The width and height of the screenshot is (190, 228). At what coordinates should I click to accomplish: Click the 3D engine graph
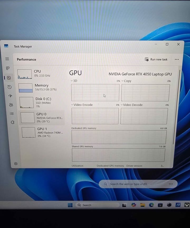pyautogui.click(x=95, y=93)
